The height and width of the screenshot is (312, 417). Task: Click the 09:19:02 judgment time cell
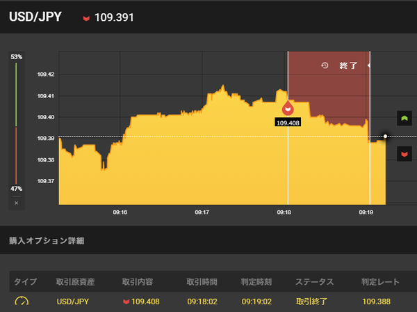[256, 302]
